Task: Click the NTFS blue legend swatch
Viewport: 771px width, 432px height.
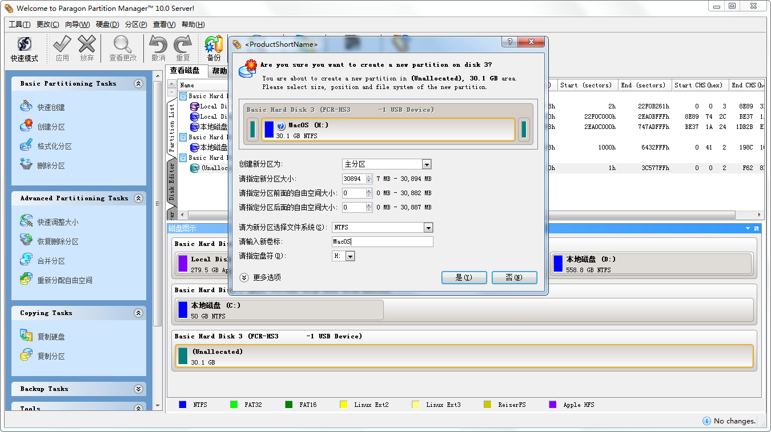Action: (x=183, y=405)
